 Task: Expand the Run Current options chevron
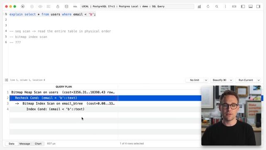pyautogui.click(x=259, y=80)
